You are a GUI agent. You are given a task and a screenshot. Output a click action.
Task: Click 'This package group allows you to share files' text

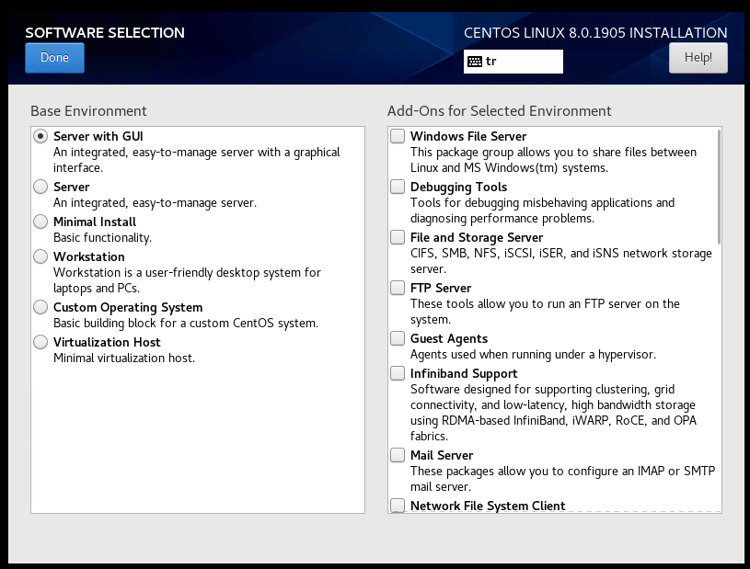pos(553,160)
